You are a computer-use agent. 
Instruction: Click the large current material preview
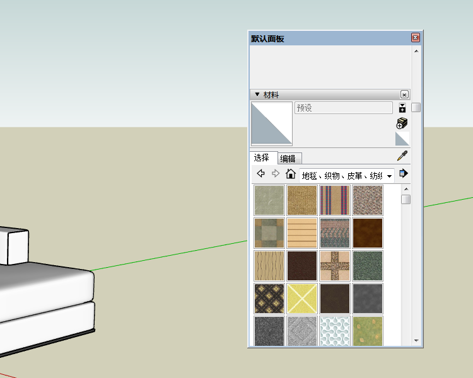272,123
